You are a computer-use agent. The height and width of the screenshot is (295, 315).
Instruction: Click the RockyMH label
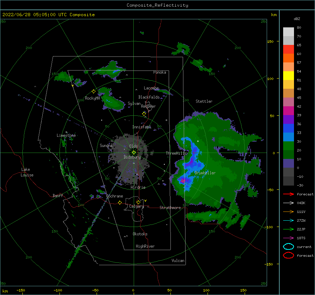(92, 98)
